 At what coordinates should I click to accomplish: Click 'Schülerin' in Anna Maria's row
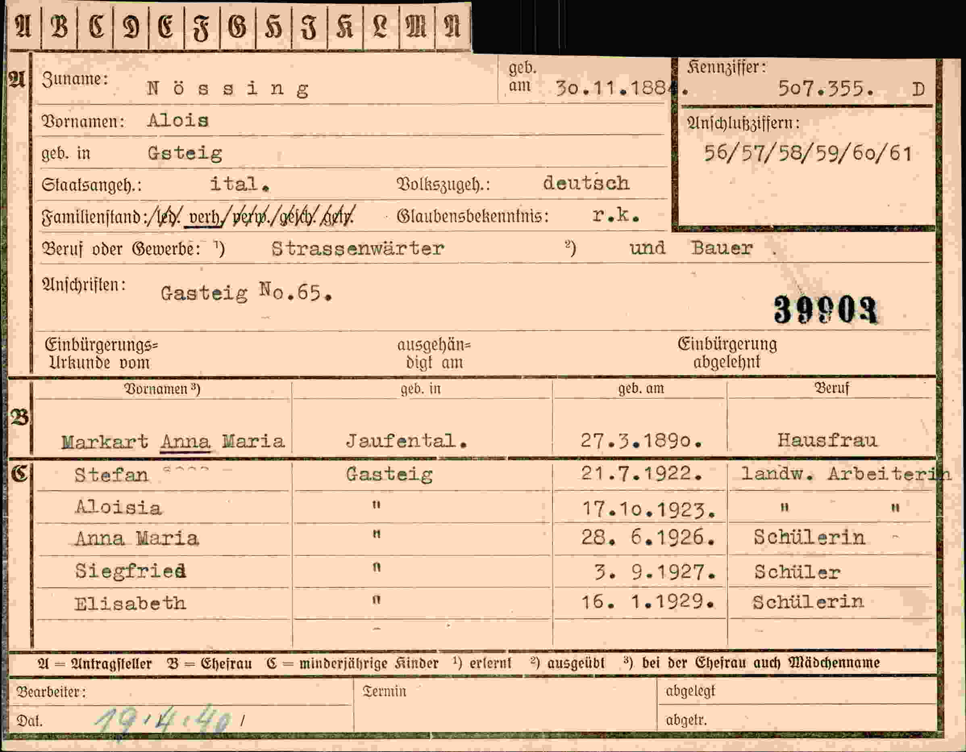pyautogui.click(x=809, y=538)
